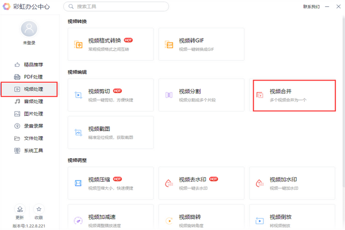This screenshot has height=230, width=345.
Task: Click the 视频倒放 title text
Action: [281, 217]
